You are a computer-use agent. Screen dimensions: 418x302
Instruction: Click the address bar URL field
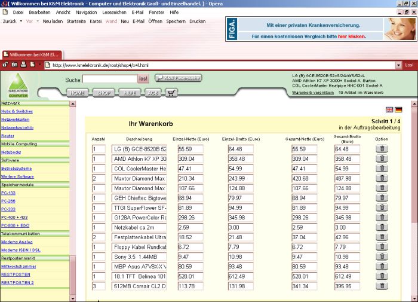click(220, 65)
